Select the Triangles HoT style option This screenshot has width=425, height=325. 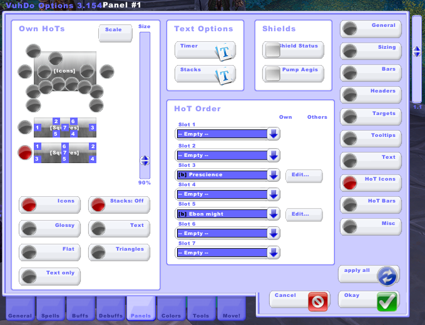tap(118, 252)
